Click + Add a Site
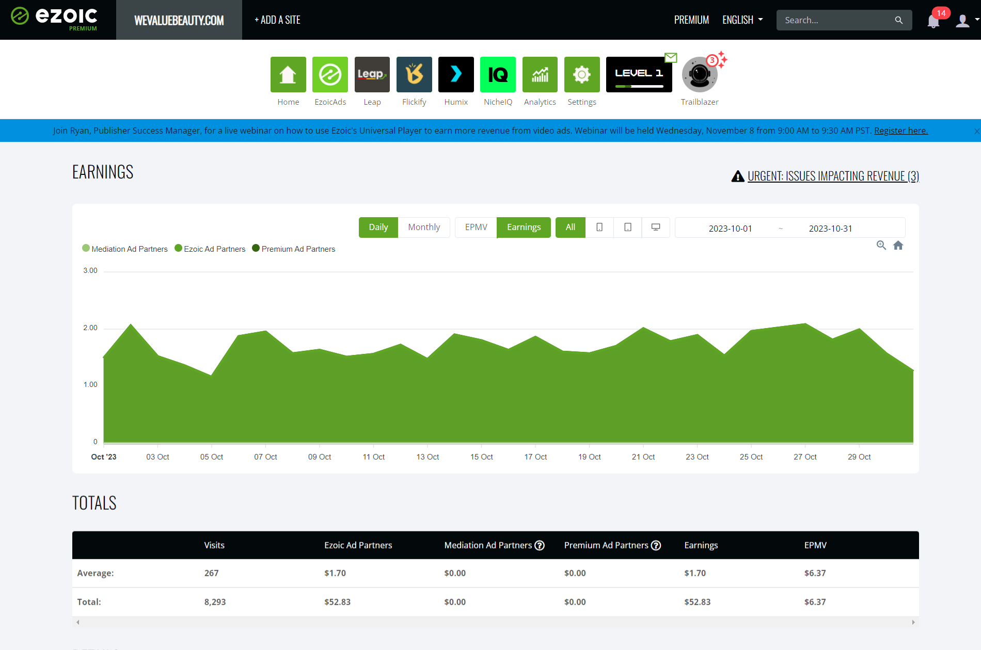Image resolution: width=981 pixels, height=650 pixels. pyautogui.click(x=277, y=20)
